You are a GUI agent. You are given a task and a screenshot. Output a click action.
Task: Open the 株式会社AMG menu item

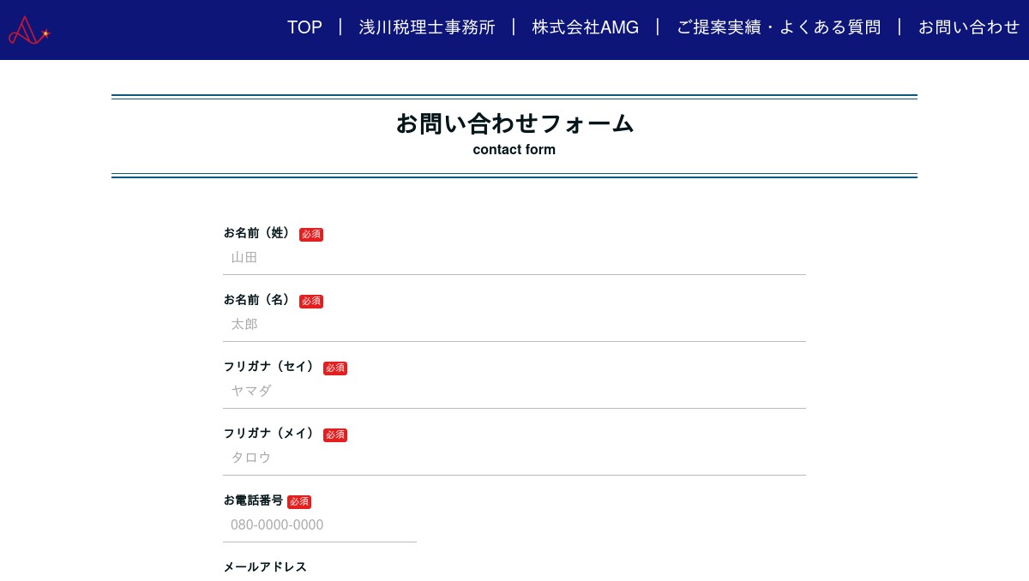585,27
